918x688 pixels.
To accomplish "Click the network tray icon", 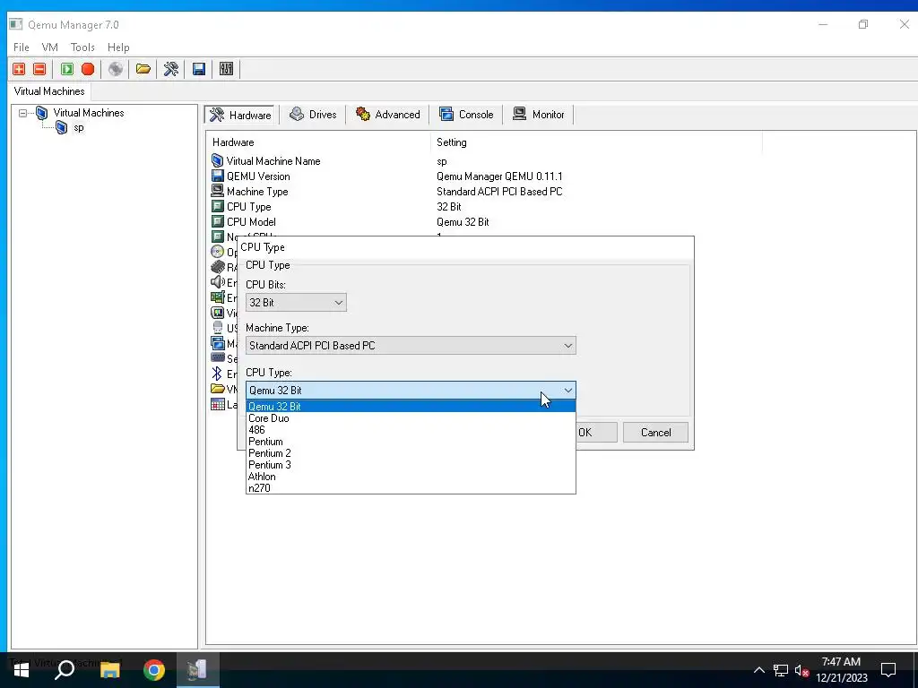I will pos(781,670).
